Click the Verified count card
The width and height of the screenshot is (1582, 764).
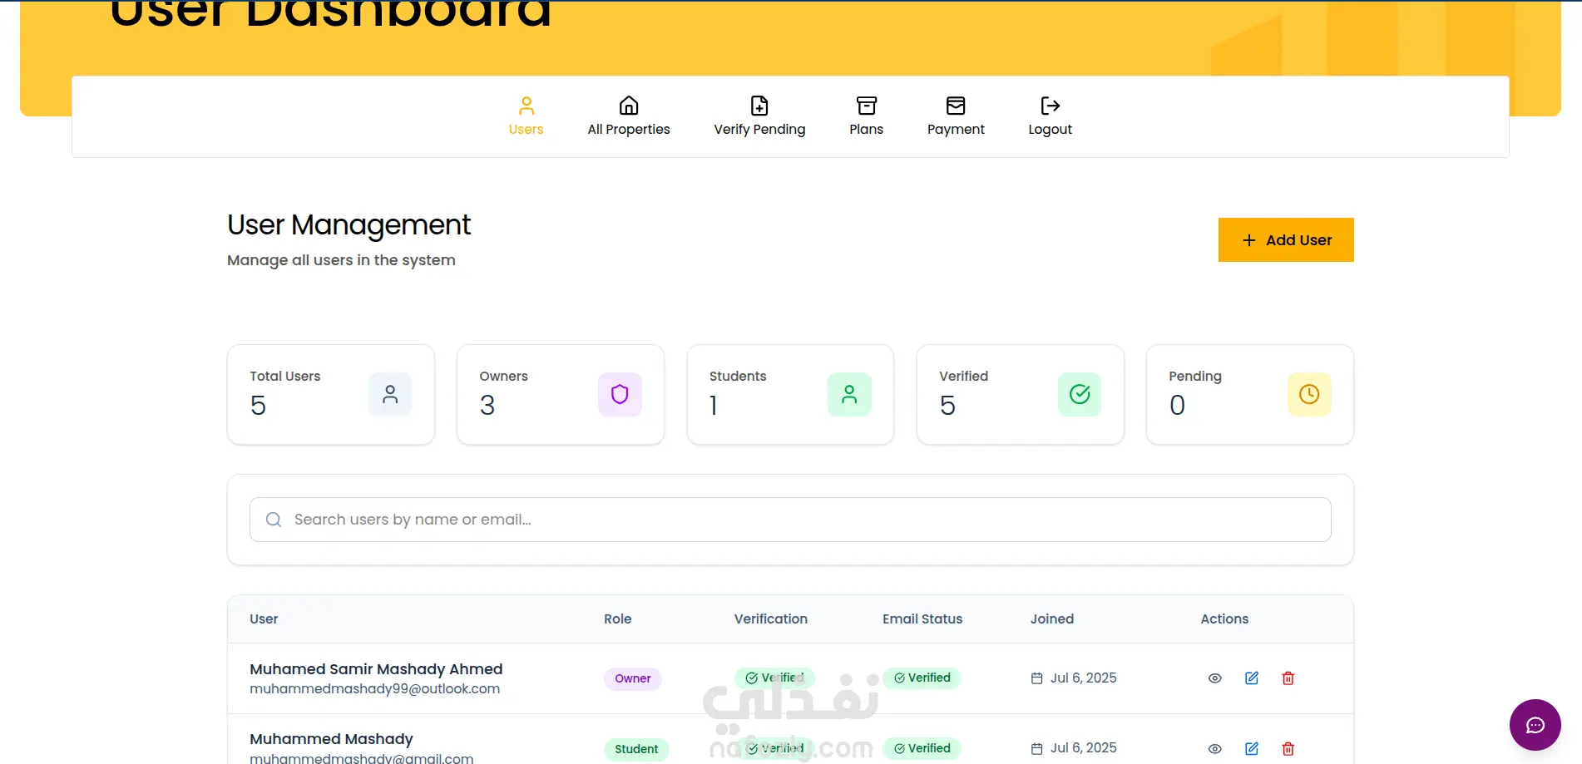click(1021, 395)
